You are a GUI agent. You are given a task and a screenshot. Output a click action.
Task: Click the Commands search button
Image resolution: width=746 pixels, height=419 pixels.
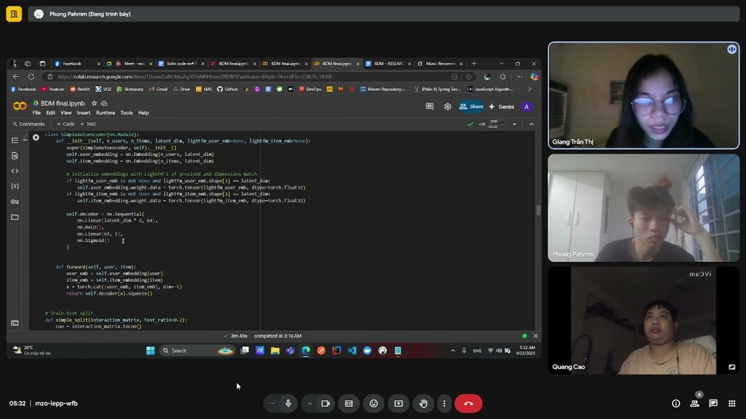click(x=28, y=124)
